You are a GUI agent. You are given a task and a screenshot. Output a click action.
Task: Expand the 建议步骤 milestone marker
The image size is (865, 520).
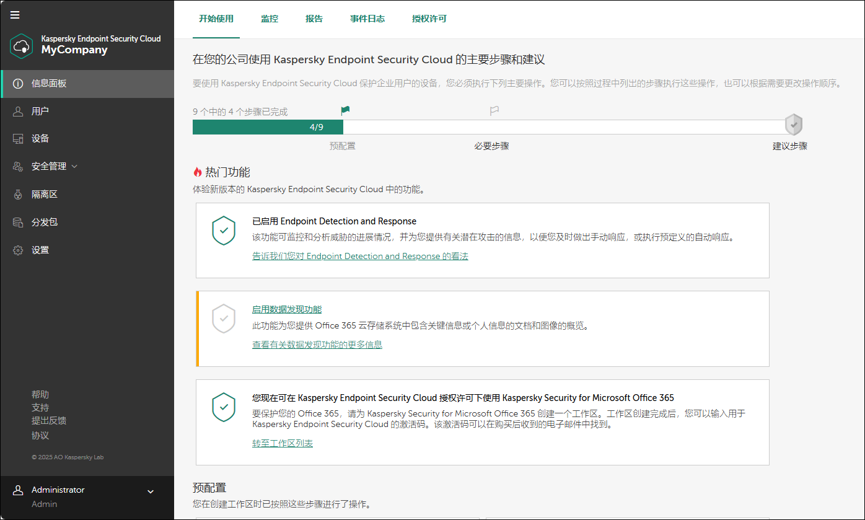pos(794,124)
